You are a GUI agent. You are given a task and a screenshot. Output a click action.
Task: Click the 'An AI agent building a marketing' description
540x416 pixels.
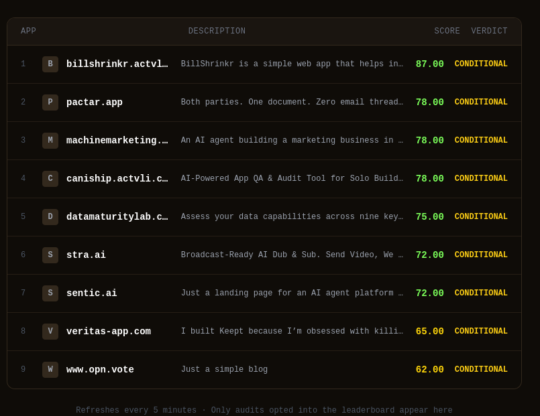292,140
